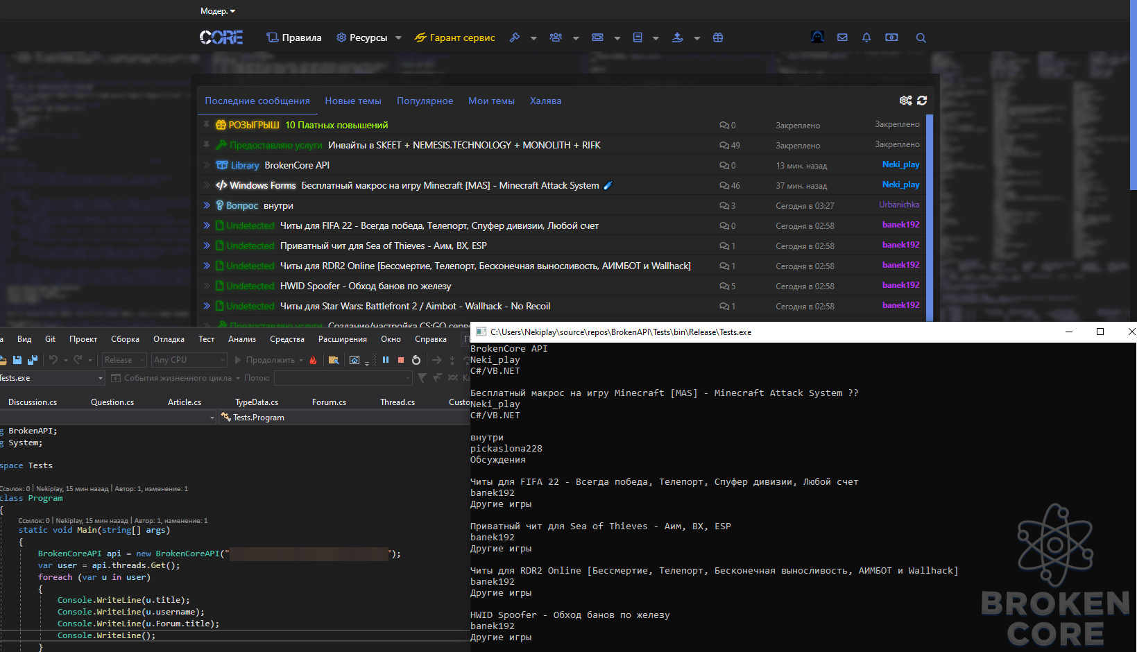The height and width of the screenshot is (652, 1137).
Task: Open the Модер. dropdown at top
Action: [x=218, y=11]
